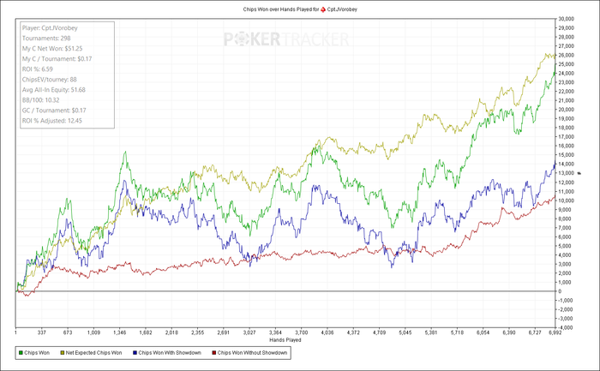This screenshot has width=600, height=371.
Task: Click the green Chips Won legend swatch
Action: click(x=21, y=353)
